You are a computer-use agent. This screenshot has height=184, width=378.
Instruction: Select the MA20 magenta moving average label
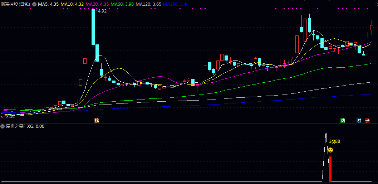click(97, 4)
